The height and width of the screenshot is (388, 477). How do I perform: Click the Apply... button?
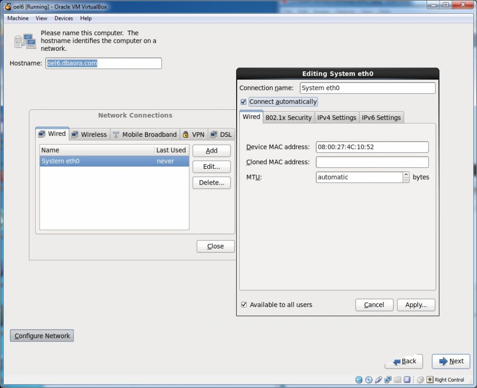tap(416, 305)
